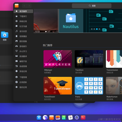This screenshot has height=122, width=122.
Task: Click star icon beside 首页推荐
Action: 17,11
